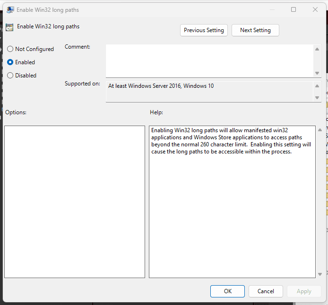Click the 'Enable Win32 long paths' heading text
The width and height of the screenshot is (328, 305).
pyautogui.click(x=48, y=26)
